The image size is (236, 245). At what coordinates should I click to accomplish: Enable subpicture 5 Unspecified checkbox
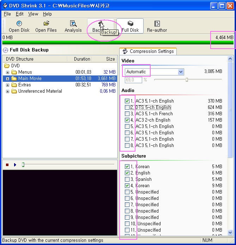tap(127, 192)
